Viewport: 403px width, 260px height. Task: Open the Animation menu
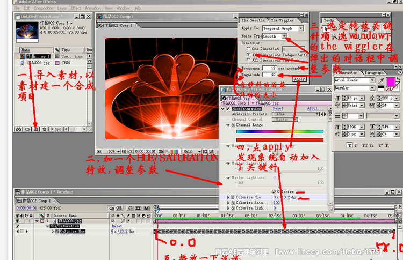coord(93,8)
